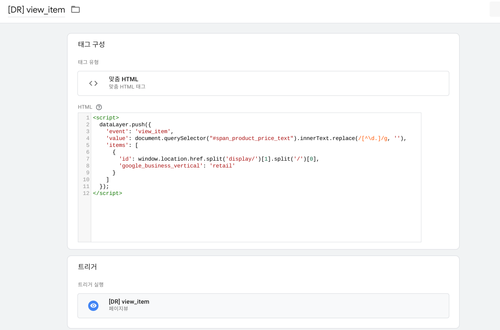The width and height of the screenshot is (500, 330).
Task: Click line number 12 in the gutter
Action: [x=86, y=193]
